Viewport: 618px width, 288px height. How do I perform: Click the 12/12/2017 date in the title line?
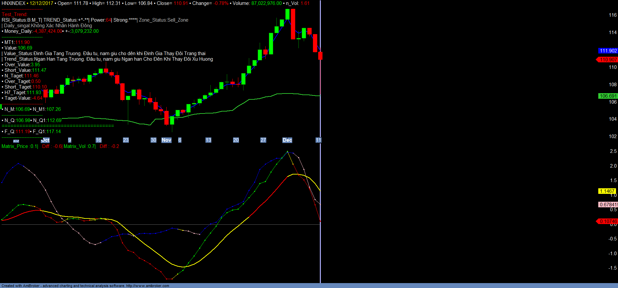[x=41, y=3]
